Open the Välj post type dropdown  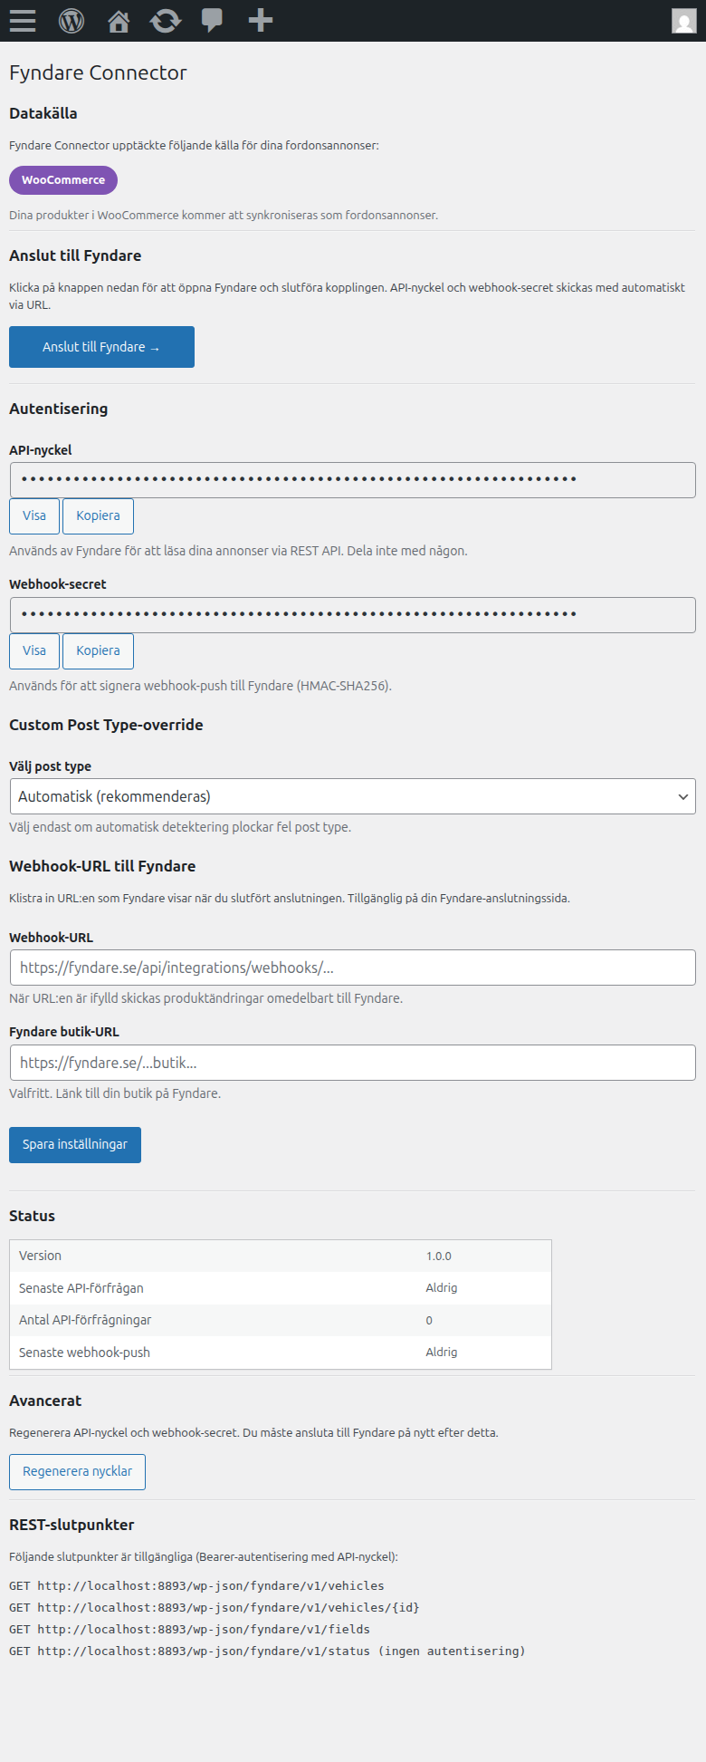[352, 795]
